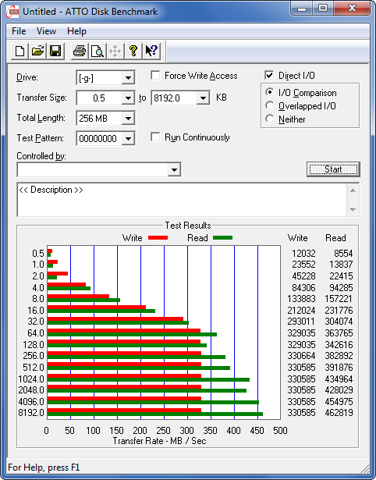
Task: Click inside the Description text box
Action: point(182,200)
